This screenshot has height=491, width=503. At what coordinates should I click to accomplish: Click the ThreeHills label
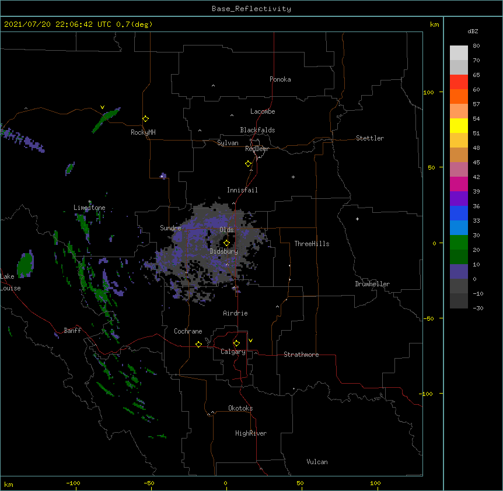[312, 244]
